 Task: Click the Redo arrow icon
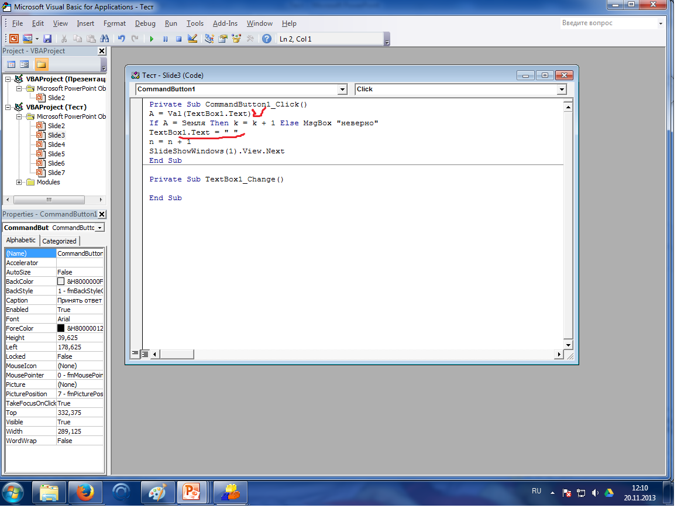[x=135, y=39]
